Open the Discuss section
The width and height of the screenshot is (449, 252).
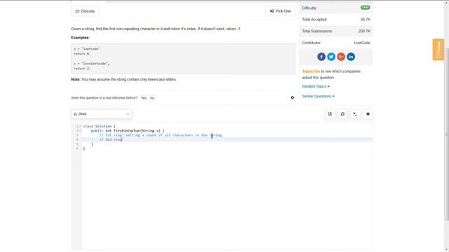85,11
